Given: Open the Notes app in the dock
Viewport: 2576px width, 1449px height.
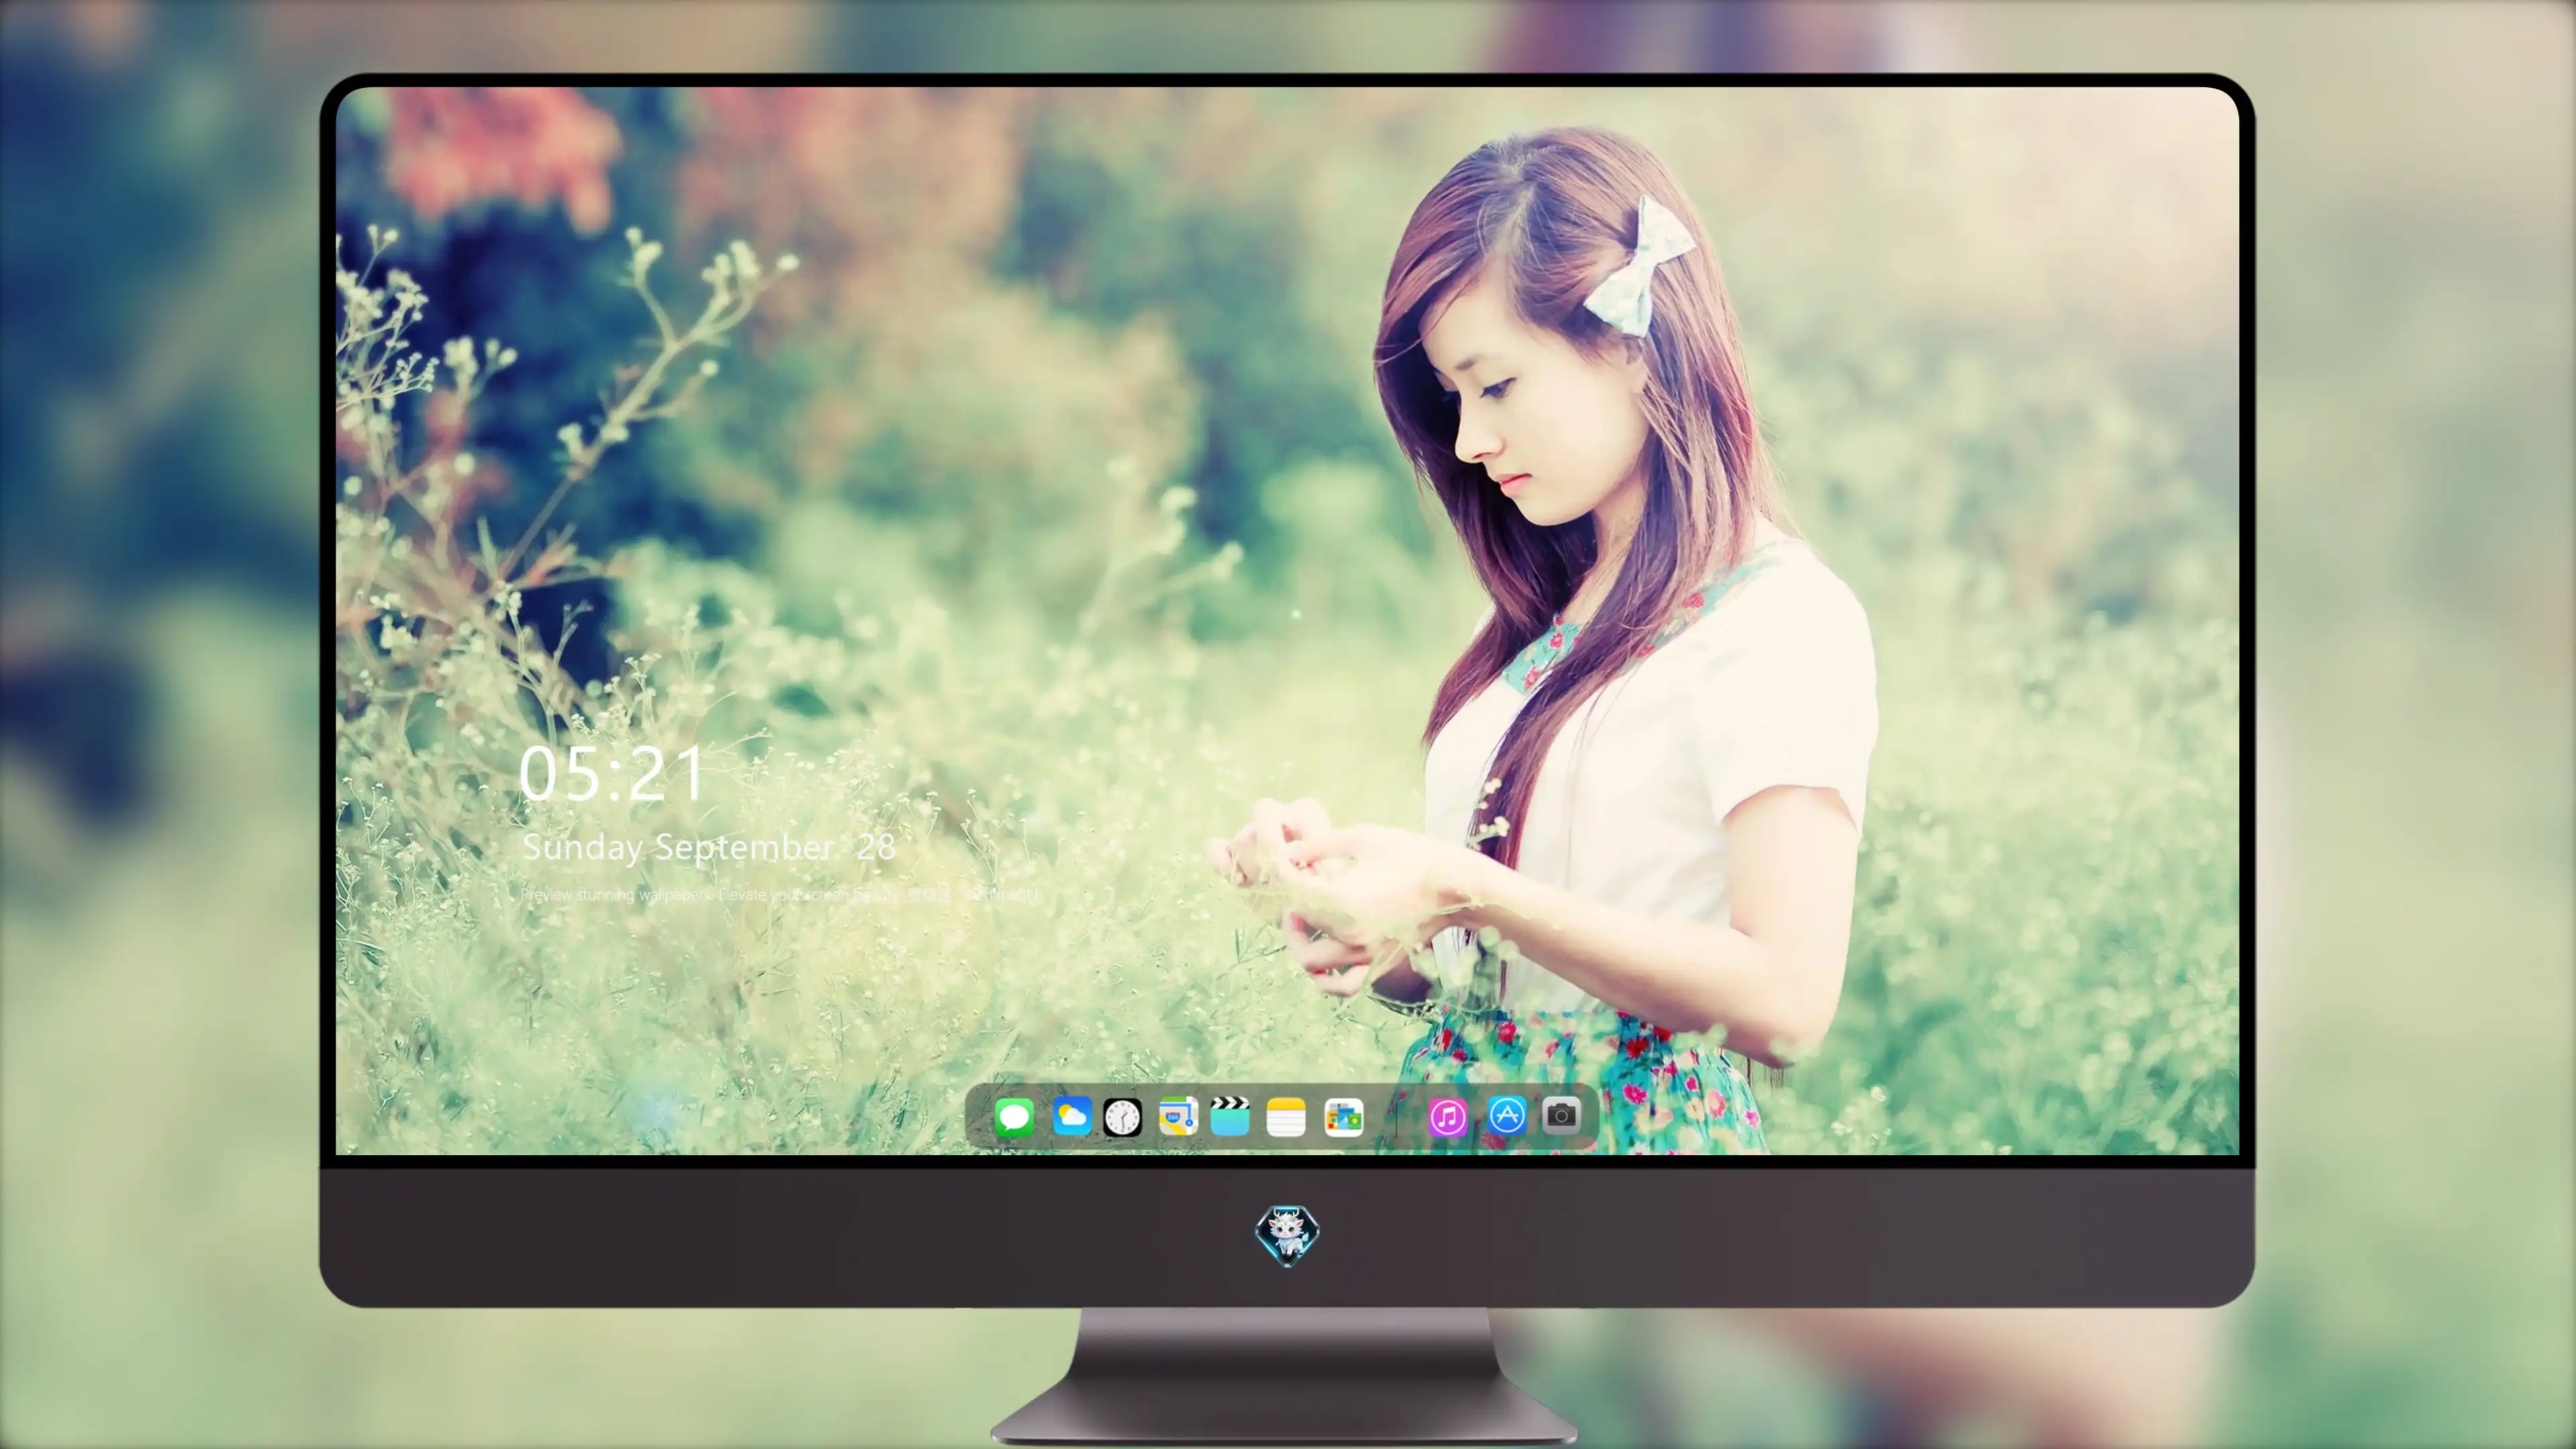Looking at the screenshot, I should click(x=1286, y=1116).
